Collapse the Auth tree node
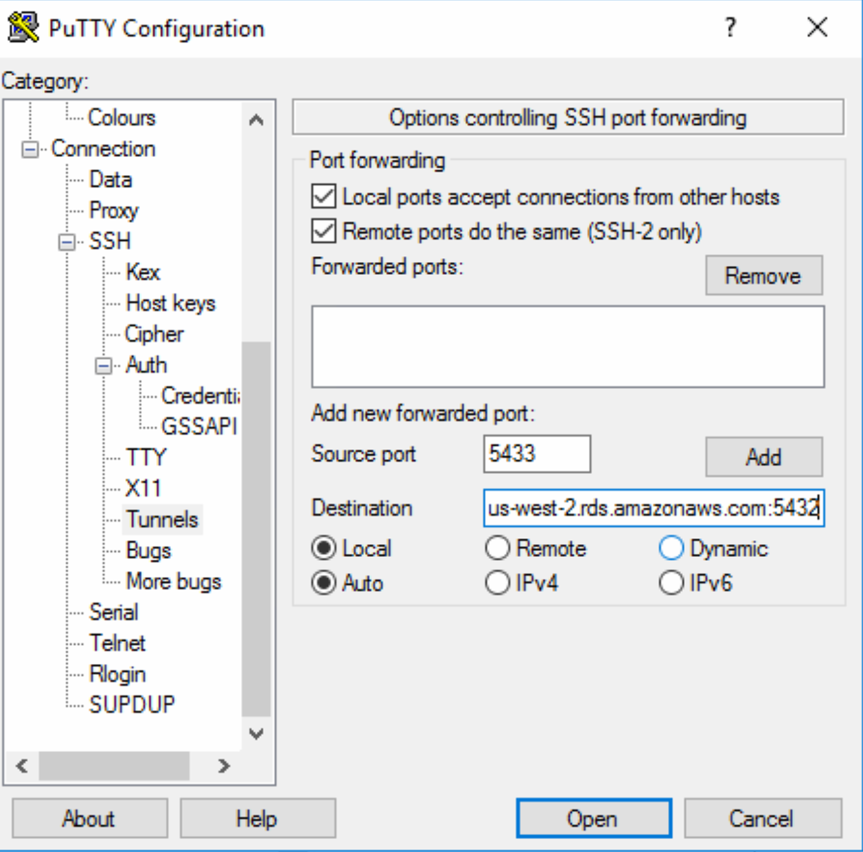The image size is (863, 852). click(104, 366)
